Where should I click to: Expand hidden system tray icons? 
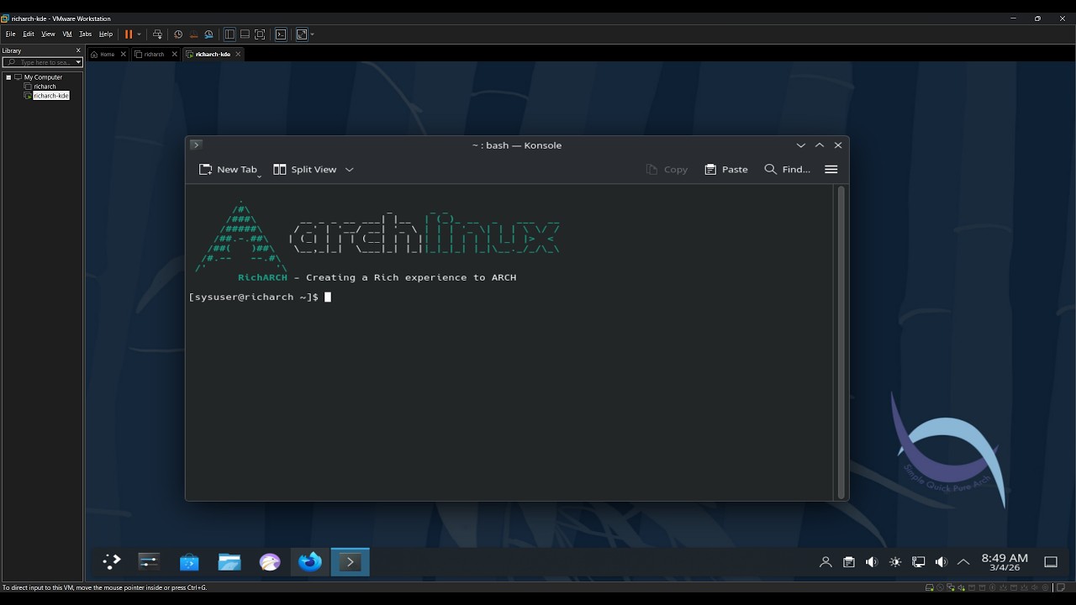[x=963, y=562]
